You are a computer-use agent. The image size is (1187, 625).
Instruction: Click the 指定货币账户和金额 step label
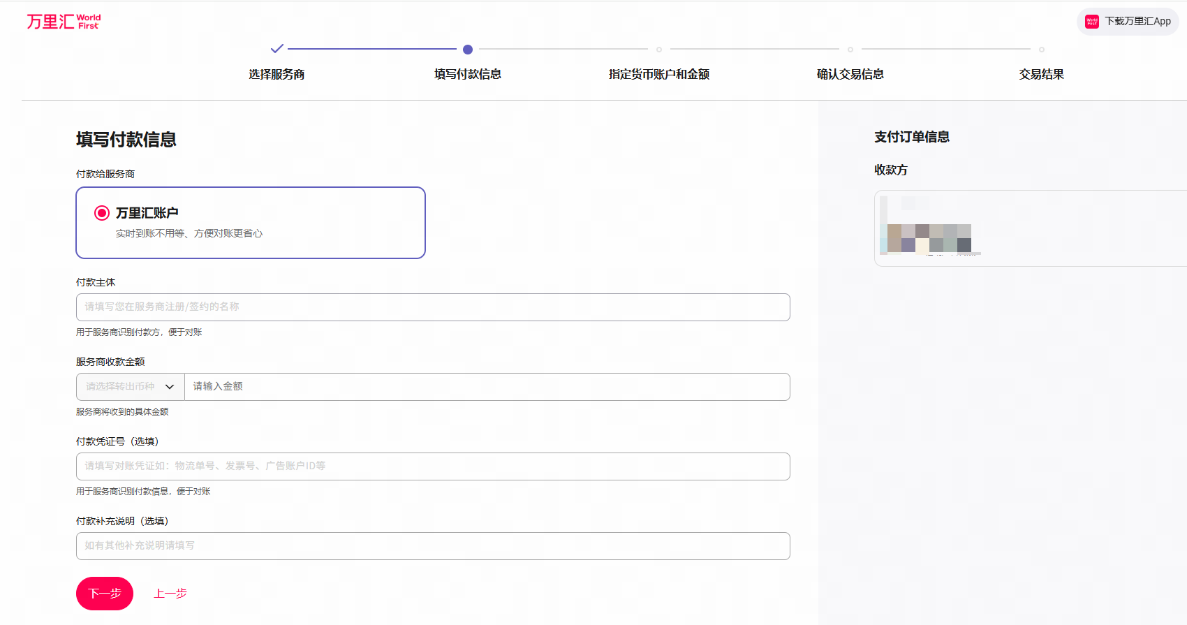point(659,74)
